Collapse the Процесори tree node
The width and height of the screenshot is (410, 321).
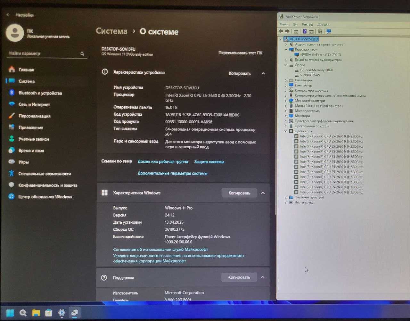click(286, 131)
